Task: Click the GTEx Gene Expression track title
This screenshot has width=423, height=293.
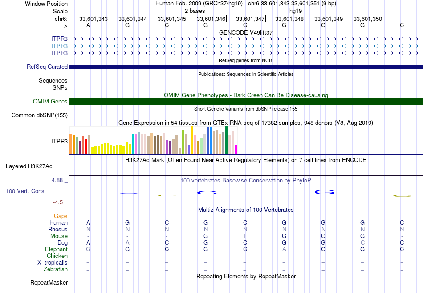Action: (246, 123)
